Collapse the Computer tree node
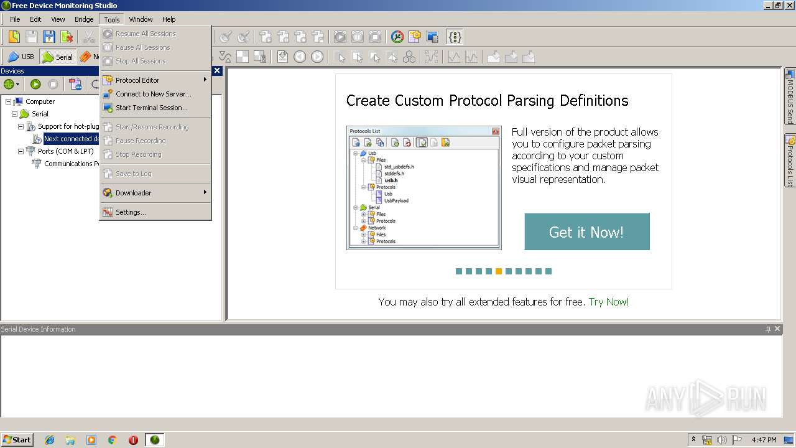The width and height of the screenshot is (796, 448). [x=8, y=101]
